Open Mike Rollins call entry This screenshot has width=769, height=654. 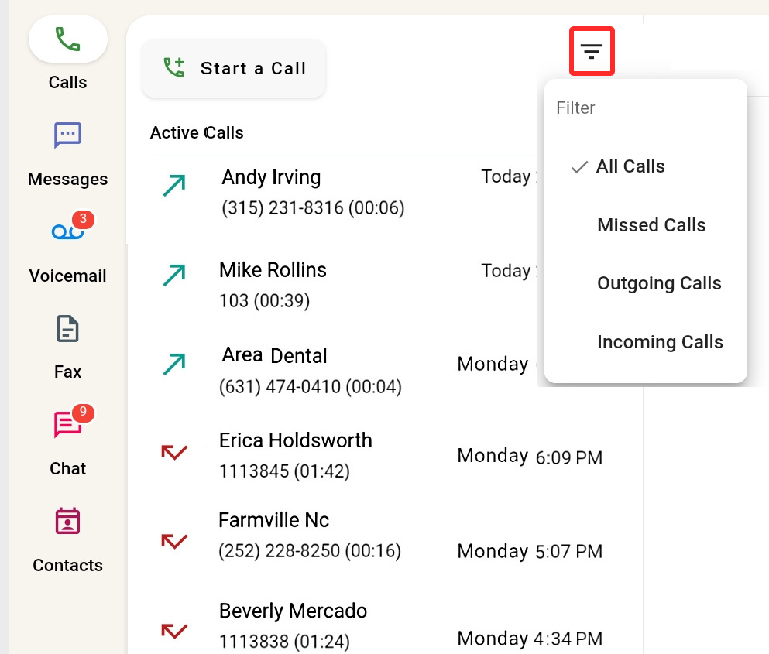(343, 286)
